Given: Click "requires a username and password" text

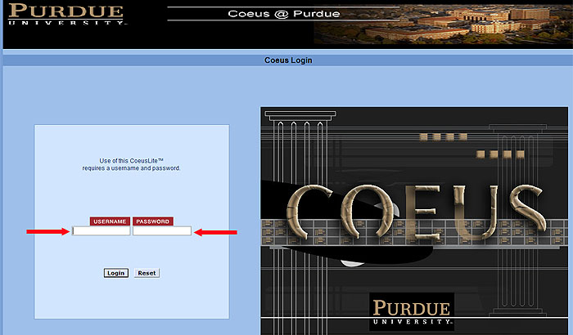Looking at the screenshot, I should pyautogui.click(x=132, y=168).
